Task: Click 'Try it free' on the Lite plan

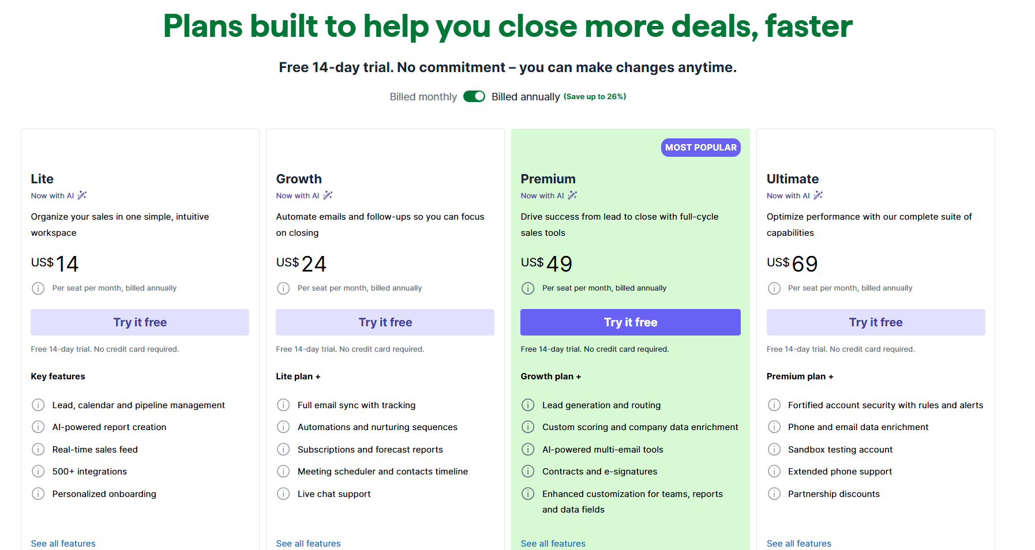Action: click(140, 322)
